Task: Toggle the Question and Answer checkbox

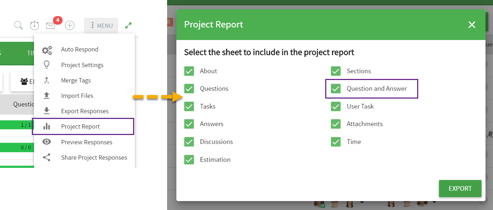Action: coord(336,89)
